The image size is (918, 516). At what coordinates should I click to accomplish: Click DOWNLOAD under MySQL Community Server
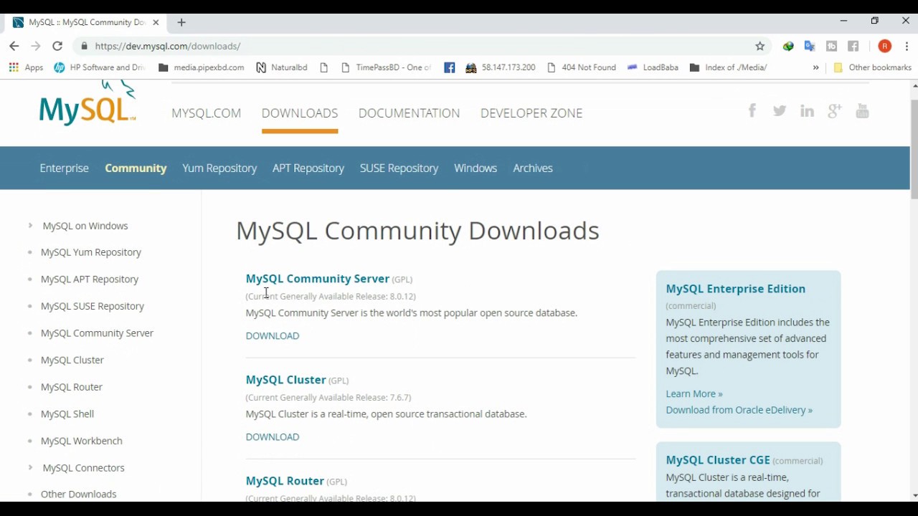click(273, 335)
